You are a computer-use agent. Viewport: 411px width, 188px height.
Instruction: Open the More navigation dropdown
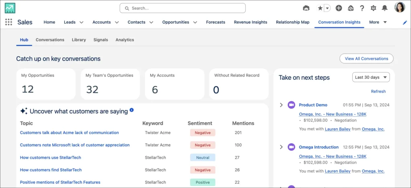[x=378, y=22]
